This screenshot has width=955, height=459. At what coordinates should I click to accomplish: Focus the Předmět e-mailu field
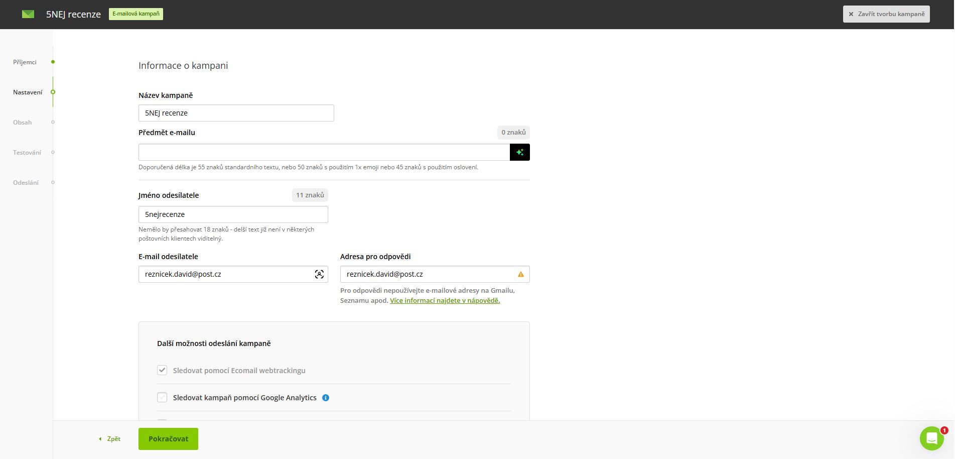(x=324, y=152)
